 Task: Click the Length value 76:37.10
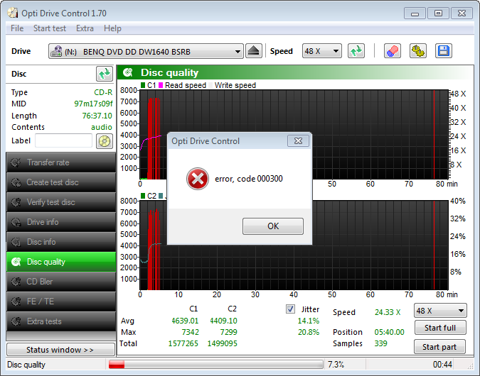click(97, 116)
